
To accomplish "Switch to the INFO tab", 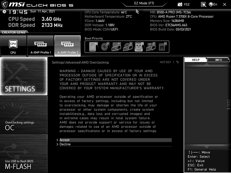I will coord(218,60).
